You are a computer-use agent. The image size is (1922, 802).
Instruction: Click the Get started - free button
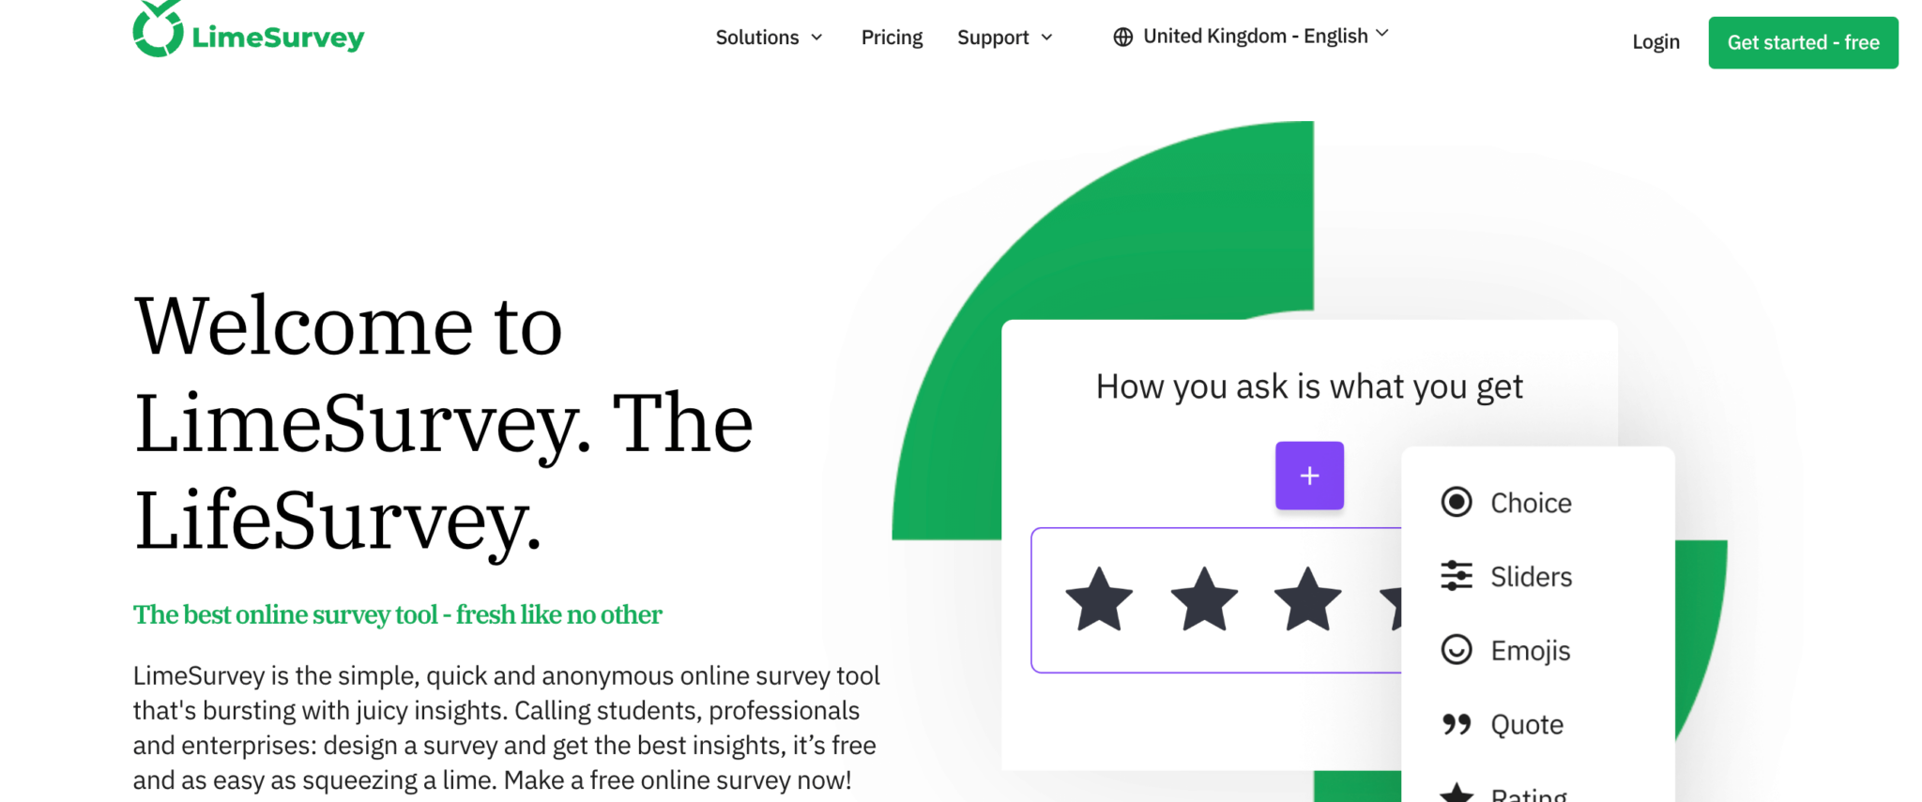[x=1802, y=42]
